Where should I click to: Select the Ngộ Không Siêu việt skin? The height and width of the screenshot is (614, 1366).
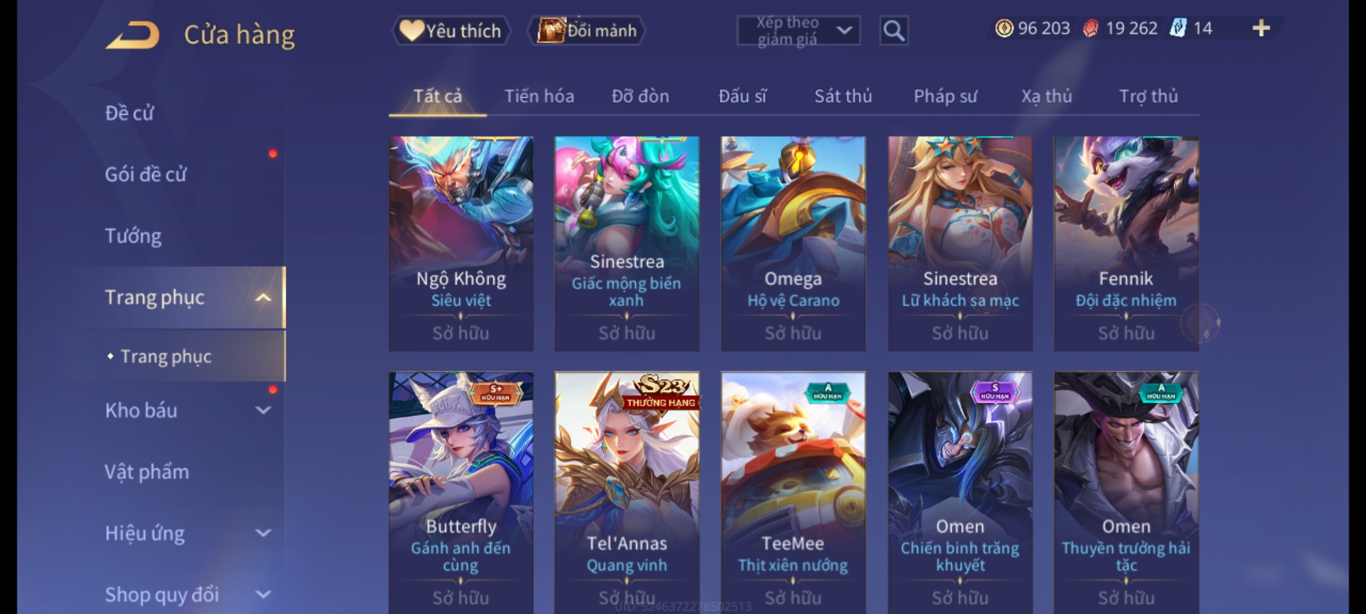click(x=461, y=243)
